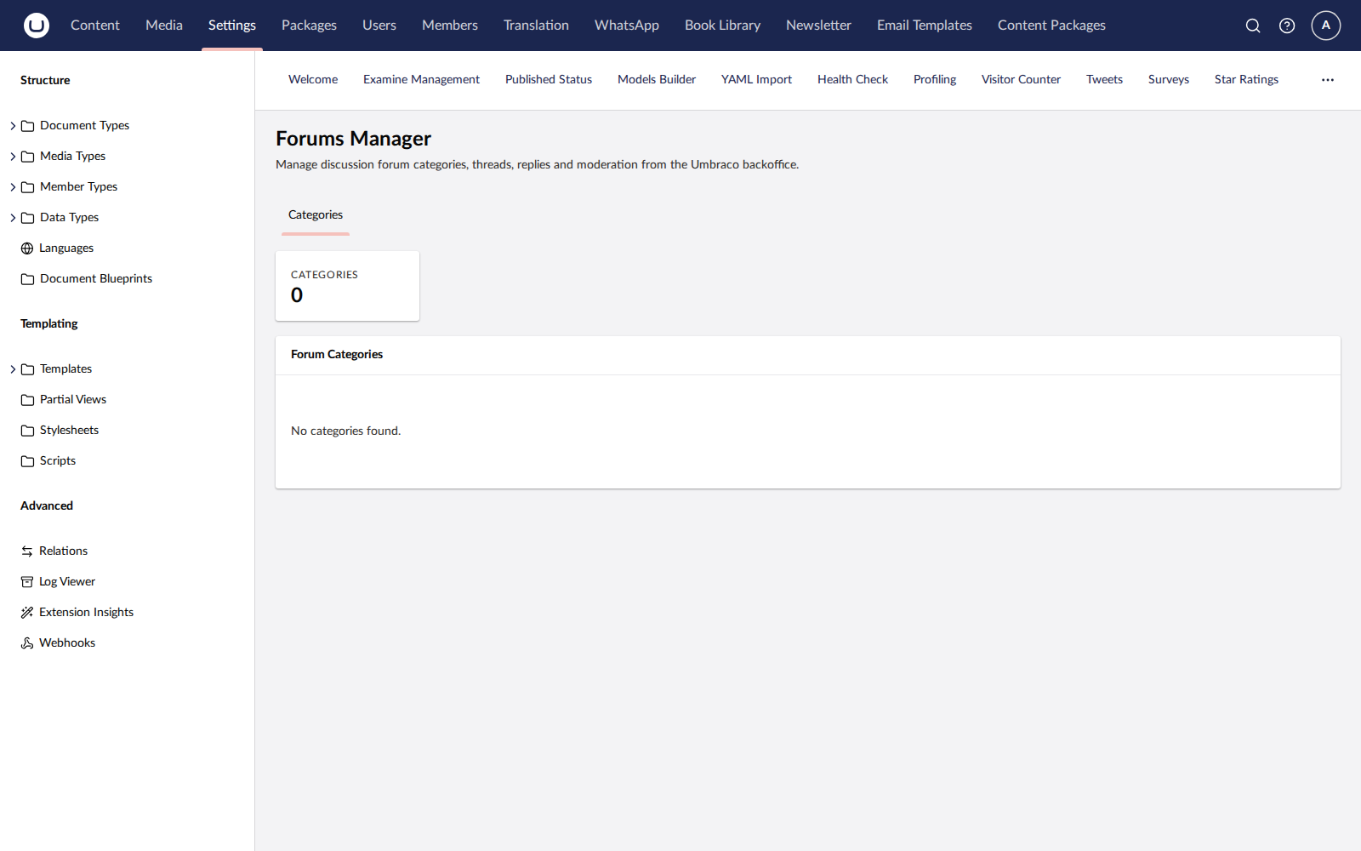This screenshot has height=851, width=1361.
Task: Switch to the Profiling tab
Action: 935,80
